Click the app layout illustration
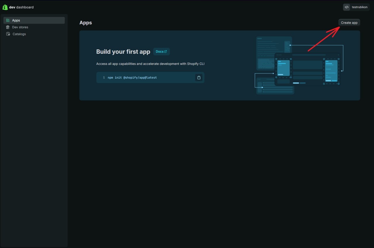Image resolution: width=374 pixels, height=248 pixels. 299,65
